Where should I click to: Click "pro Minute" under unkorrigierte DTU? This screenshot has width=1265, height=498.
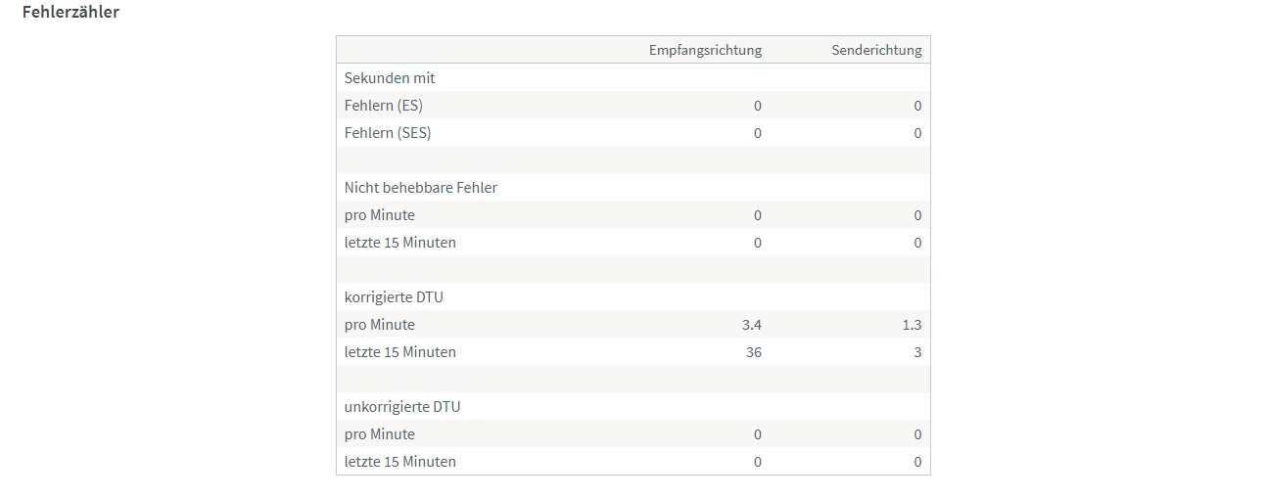click(x=380, y=433)
